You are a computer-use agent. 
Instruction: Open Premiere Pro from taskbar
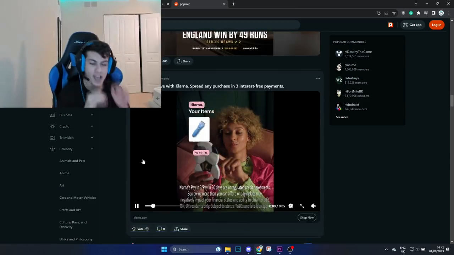click(279, 249)
